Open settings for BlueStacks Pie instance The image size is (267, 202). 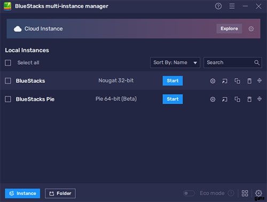point(213,99)
